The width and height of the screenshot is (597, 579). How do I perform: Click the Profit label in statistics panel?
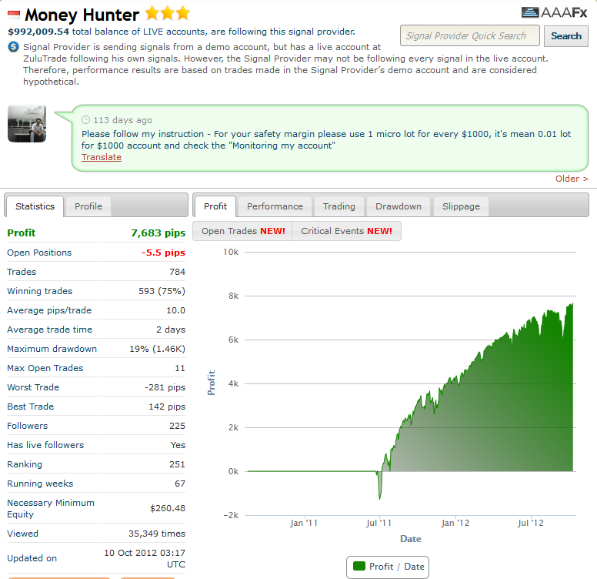coord(22,233)
